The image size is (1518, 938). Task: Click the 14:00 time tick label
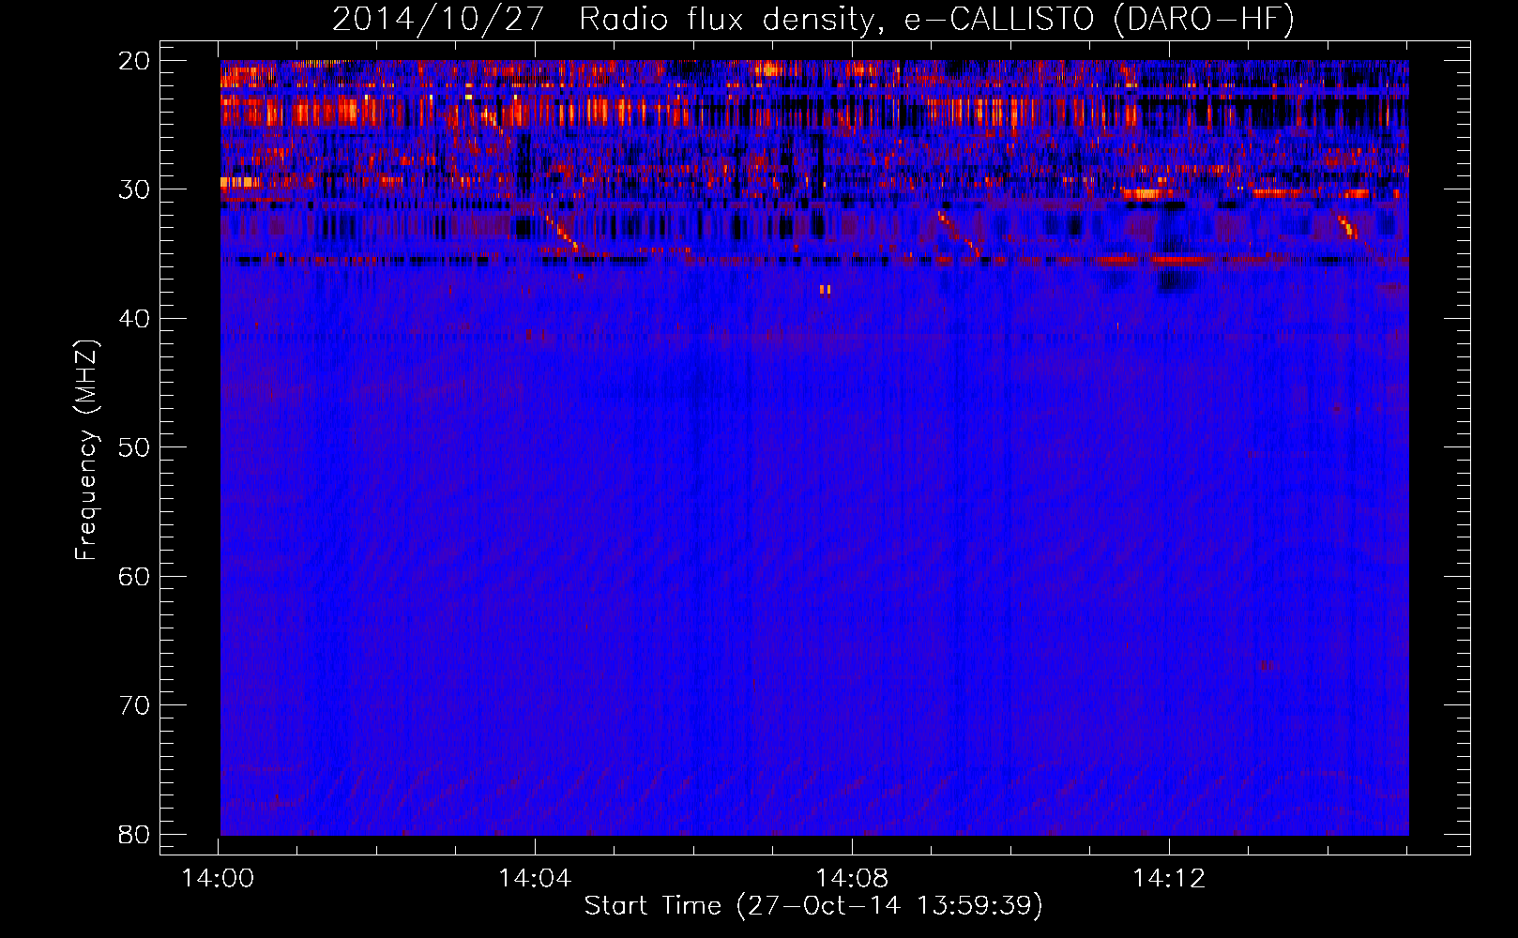(x=219, y=879)
